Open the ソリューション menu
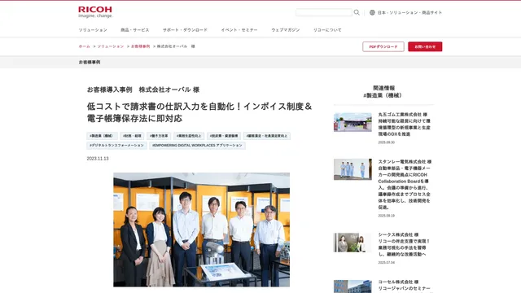The image size is (521, 293). 93,30
